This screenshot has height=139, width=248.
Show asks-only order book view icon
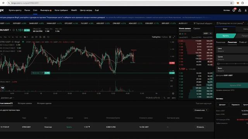pos(186,34)
